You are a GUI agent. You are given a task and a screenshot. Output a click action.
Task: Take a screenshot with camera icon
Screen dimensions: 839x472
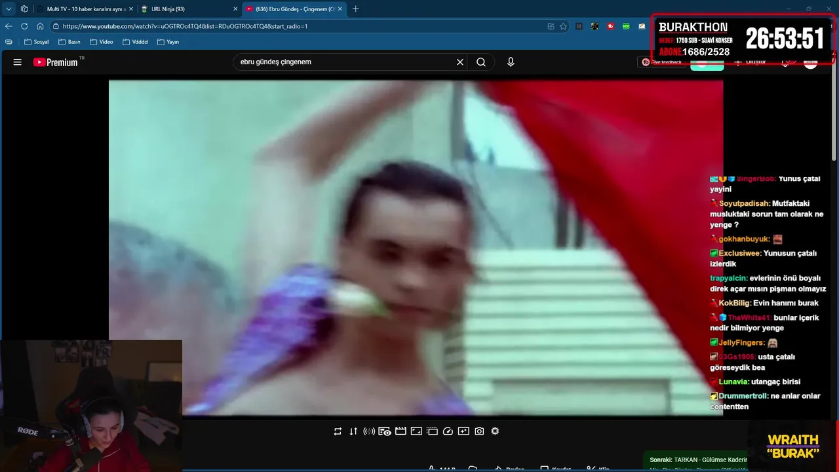click(479, 431)
